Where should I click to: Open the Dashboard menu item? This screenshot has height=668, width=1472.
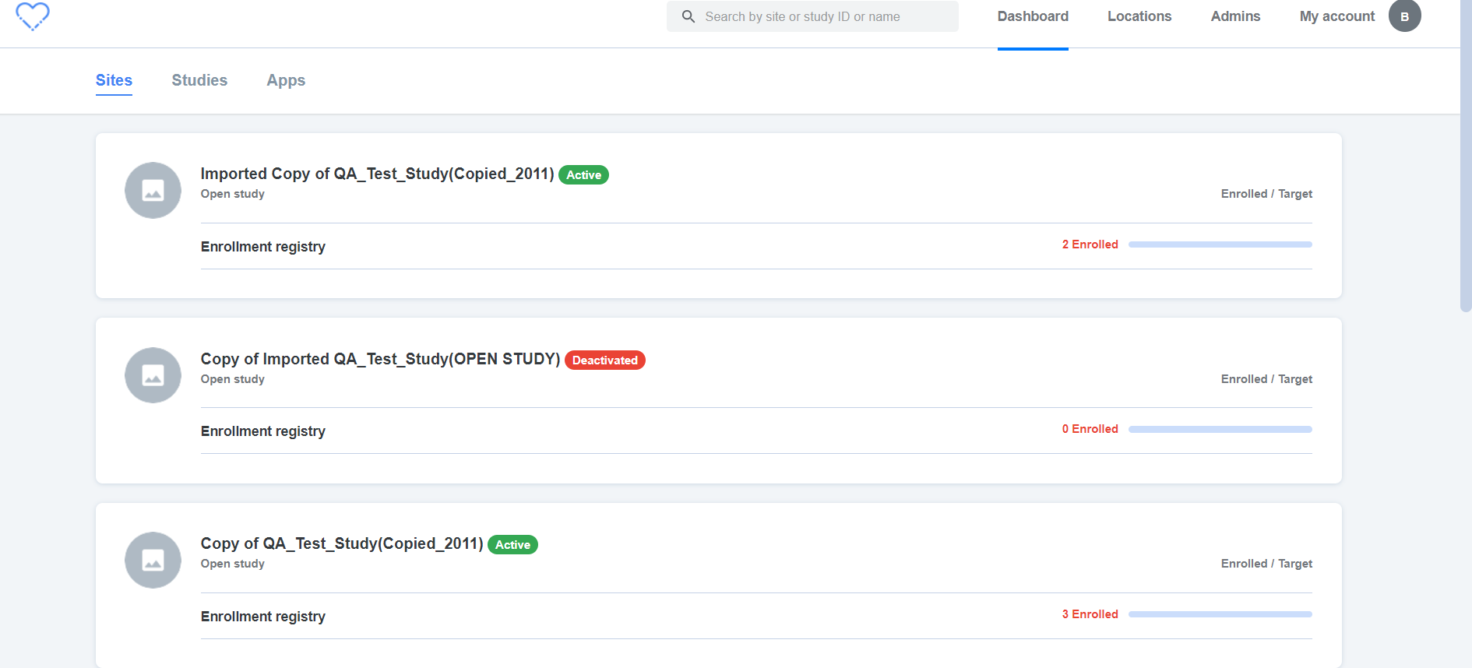click(x=1033, y=16)
